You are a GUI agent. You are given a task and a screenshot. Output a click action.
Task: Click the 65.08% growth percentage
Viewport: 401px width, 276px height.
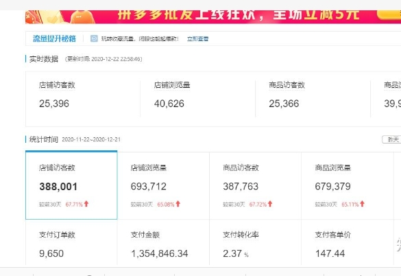[166, 204]
